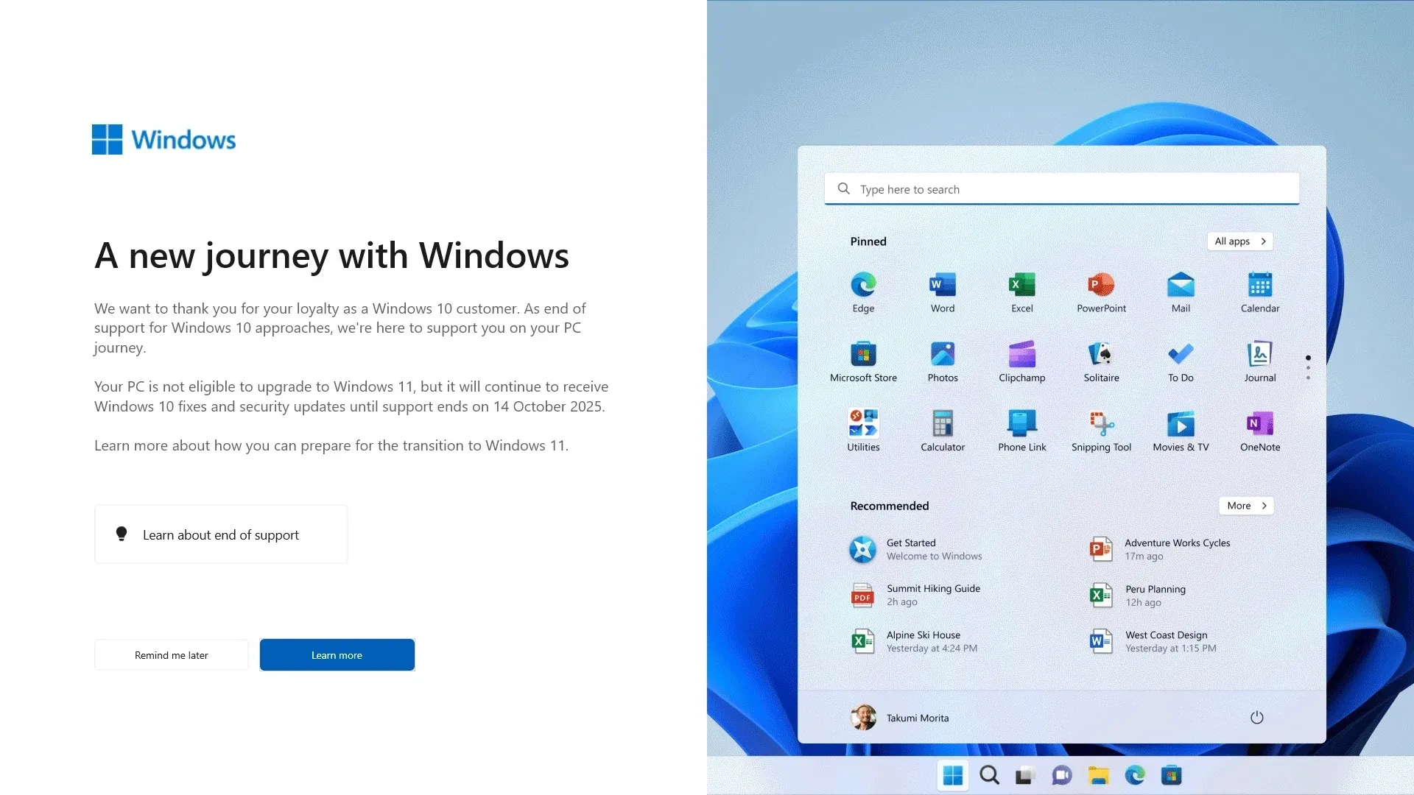Open Snipping Tool

click(x=1101, y=428)
